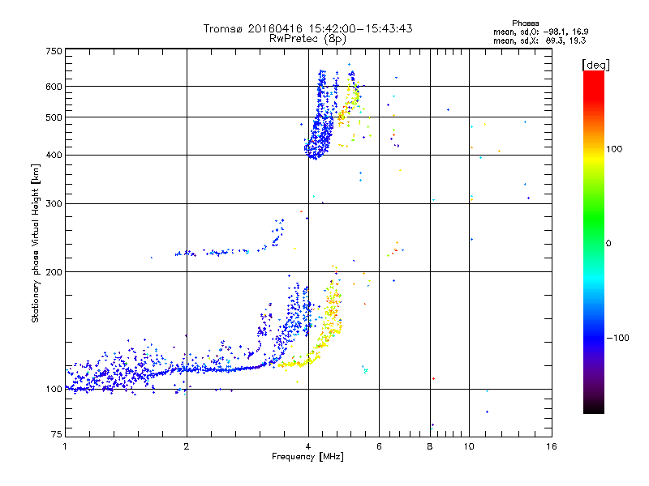Click the y-axis '400' tick label
Image resolution: width=649 pixels, height=486 pixels.
tap(54, 156)
